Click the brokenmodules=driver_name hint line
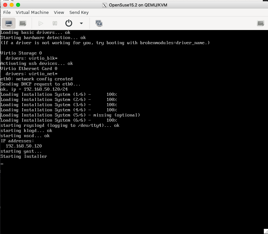Image resolution: width=268 pixels, height=234 pixels. (x=105, y=43)
